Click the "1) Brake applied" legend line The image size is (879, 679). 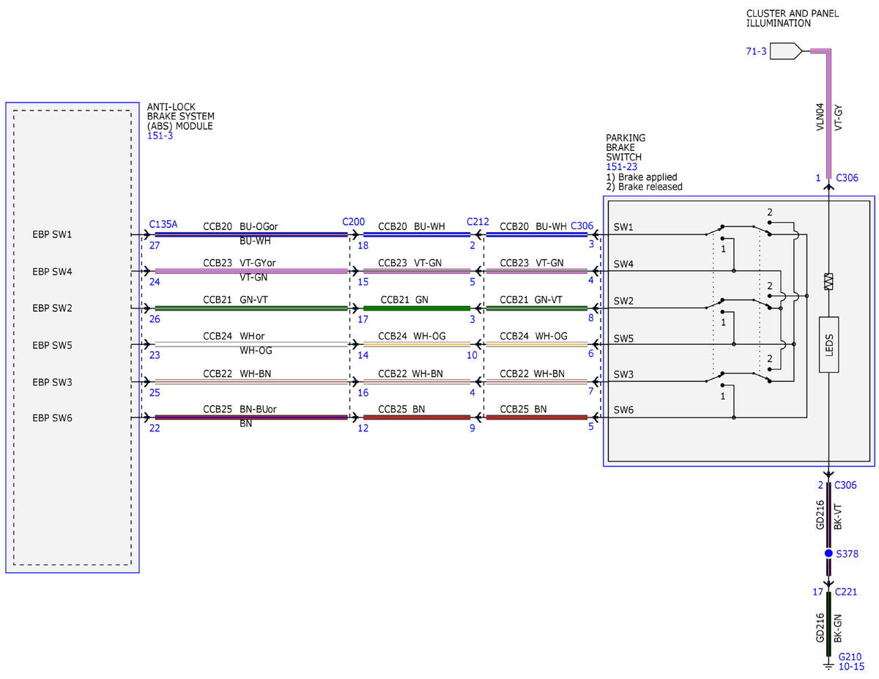tap(642, 177)
